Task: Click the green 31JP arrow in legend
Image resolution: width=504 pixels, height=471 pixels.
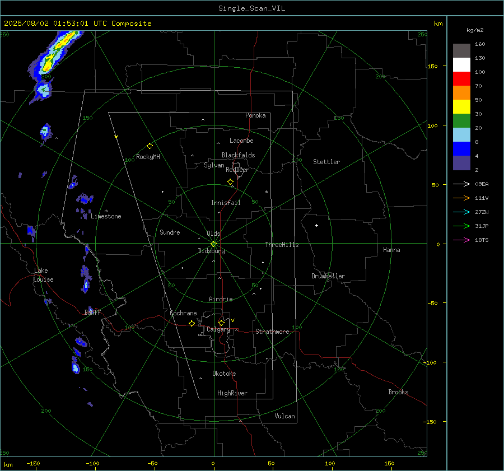Action: coord(461,226)
